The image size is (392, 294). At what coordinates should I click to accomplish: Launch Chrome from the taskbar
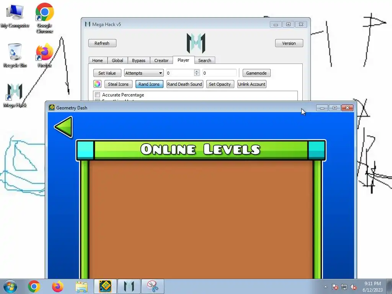point(34,286)
